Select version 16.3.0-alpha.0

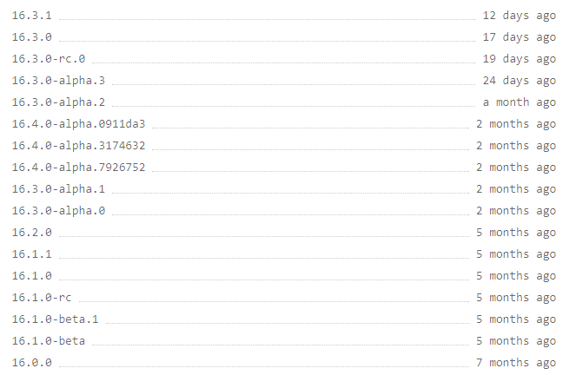58,210
